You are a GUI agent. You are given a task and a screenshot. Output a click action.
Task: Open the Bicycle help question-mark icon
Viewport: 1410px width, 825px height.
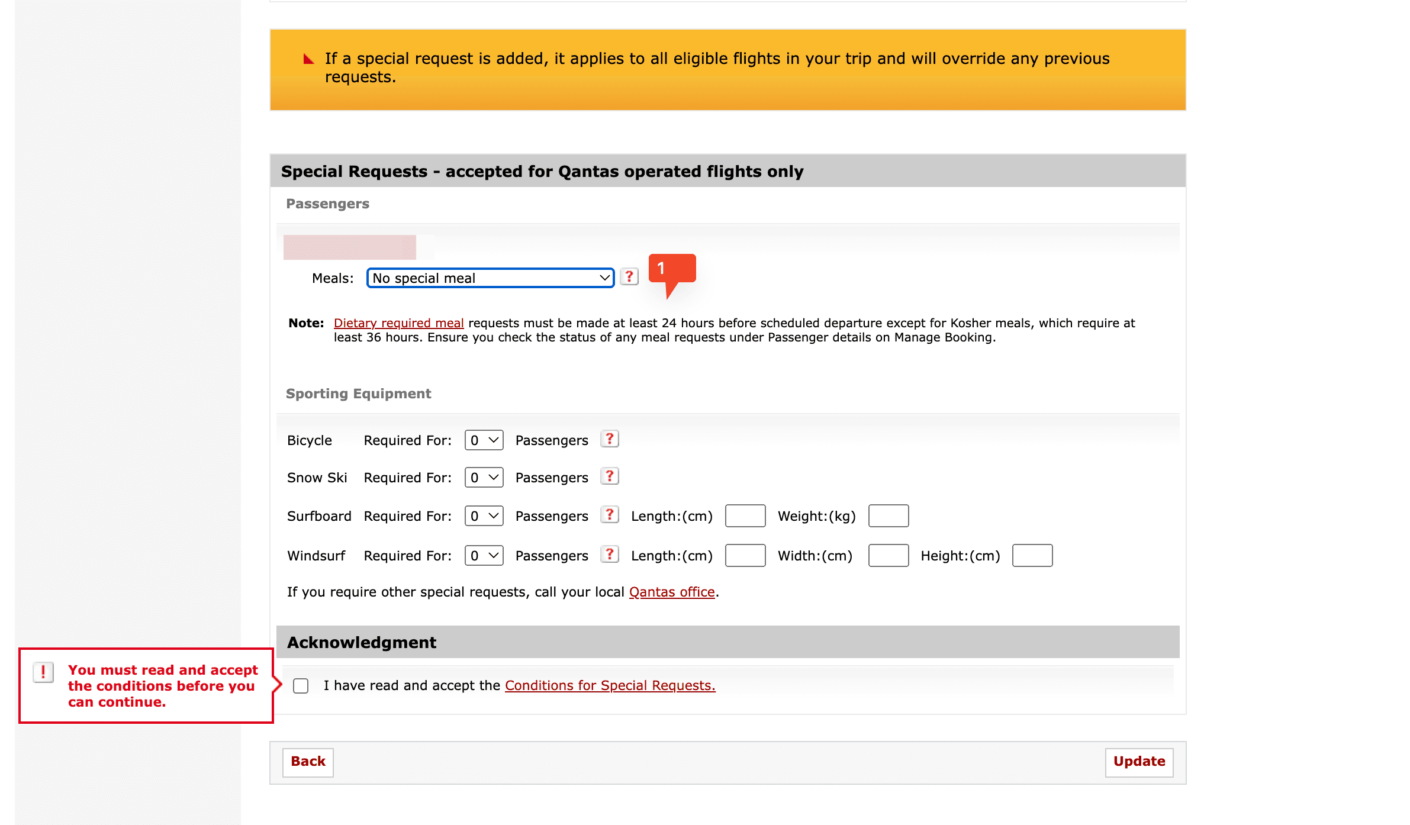609,439
